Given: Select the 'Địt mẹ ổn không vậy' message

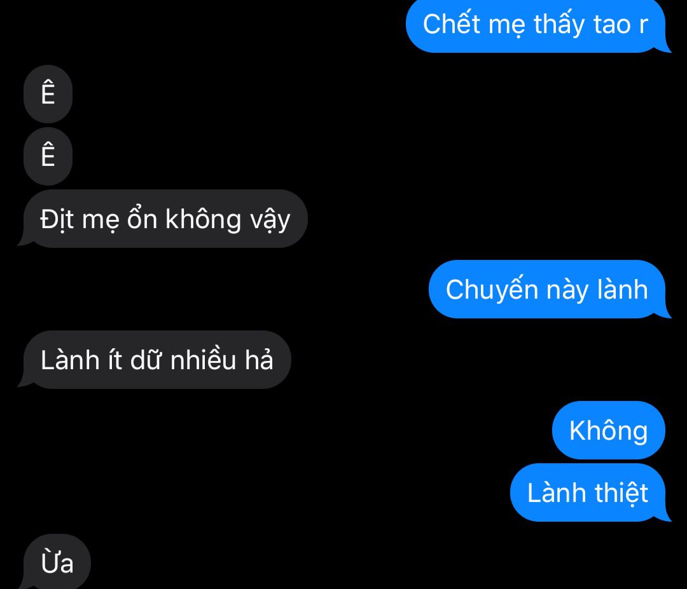Looking at the screenshot, I should [164, 219].
